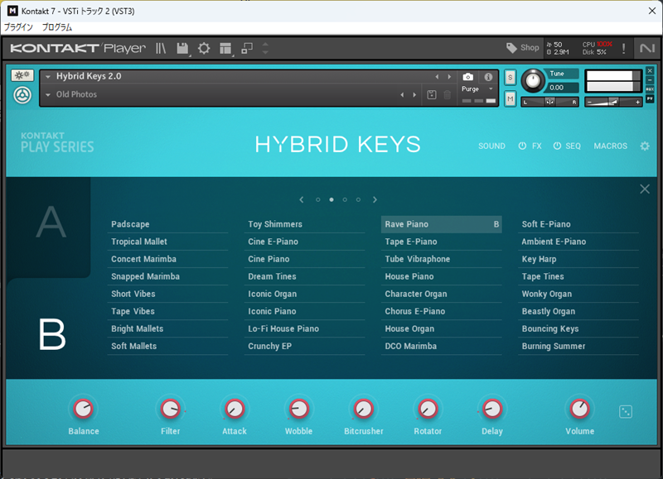Save the current snapshot icon
Screen dimensions: 663x479
click(x=431, y=94)
